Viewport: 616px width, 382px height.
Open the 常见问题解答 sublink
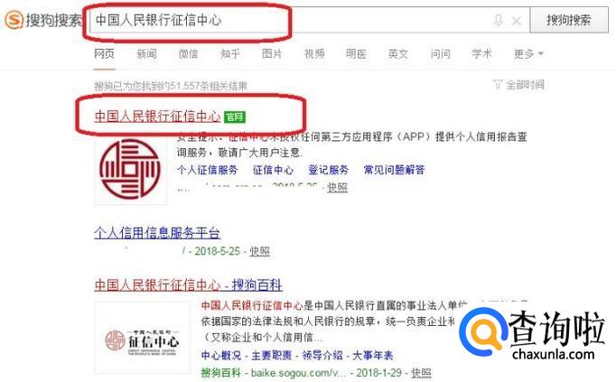(x=394, y=170)
